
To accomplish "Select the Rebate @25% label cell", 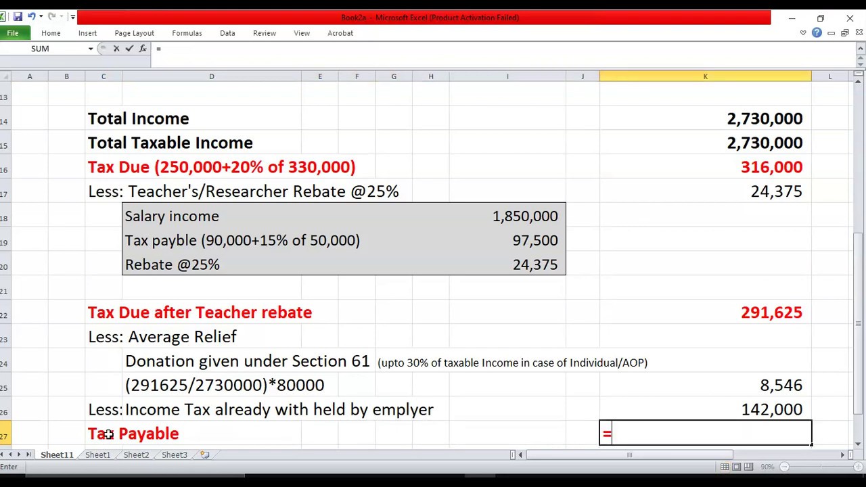I will (172, 265).
